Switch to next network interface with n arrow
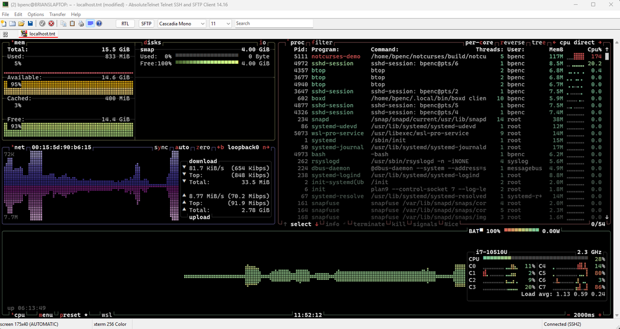This screenshot has height=329, width=620. pyautogui.click(x=266, y=147)
